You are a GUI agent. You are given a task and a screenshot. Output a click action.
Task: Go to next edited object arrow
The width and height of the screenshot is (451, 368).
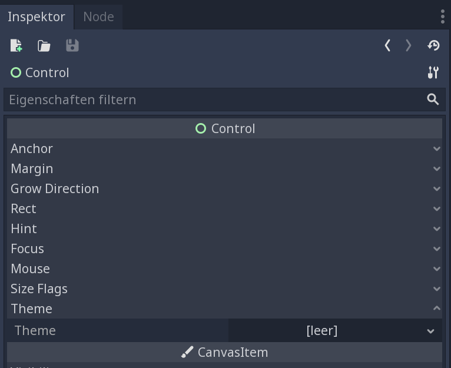point(408,45)
